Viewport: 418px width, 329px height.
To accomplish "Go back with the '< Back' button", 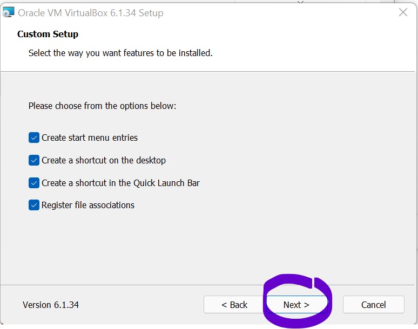I will (x=234, y=305).
